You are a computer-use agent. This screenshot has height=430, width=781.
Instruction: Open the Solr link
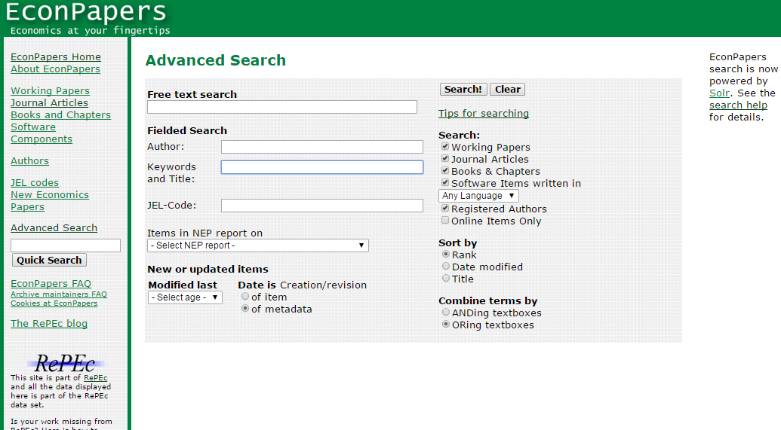click(x=719, y=93)
